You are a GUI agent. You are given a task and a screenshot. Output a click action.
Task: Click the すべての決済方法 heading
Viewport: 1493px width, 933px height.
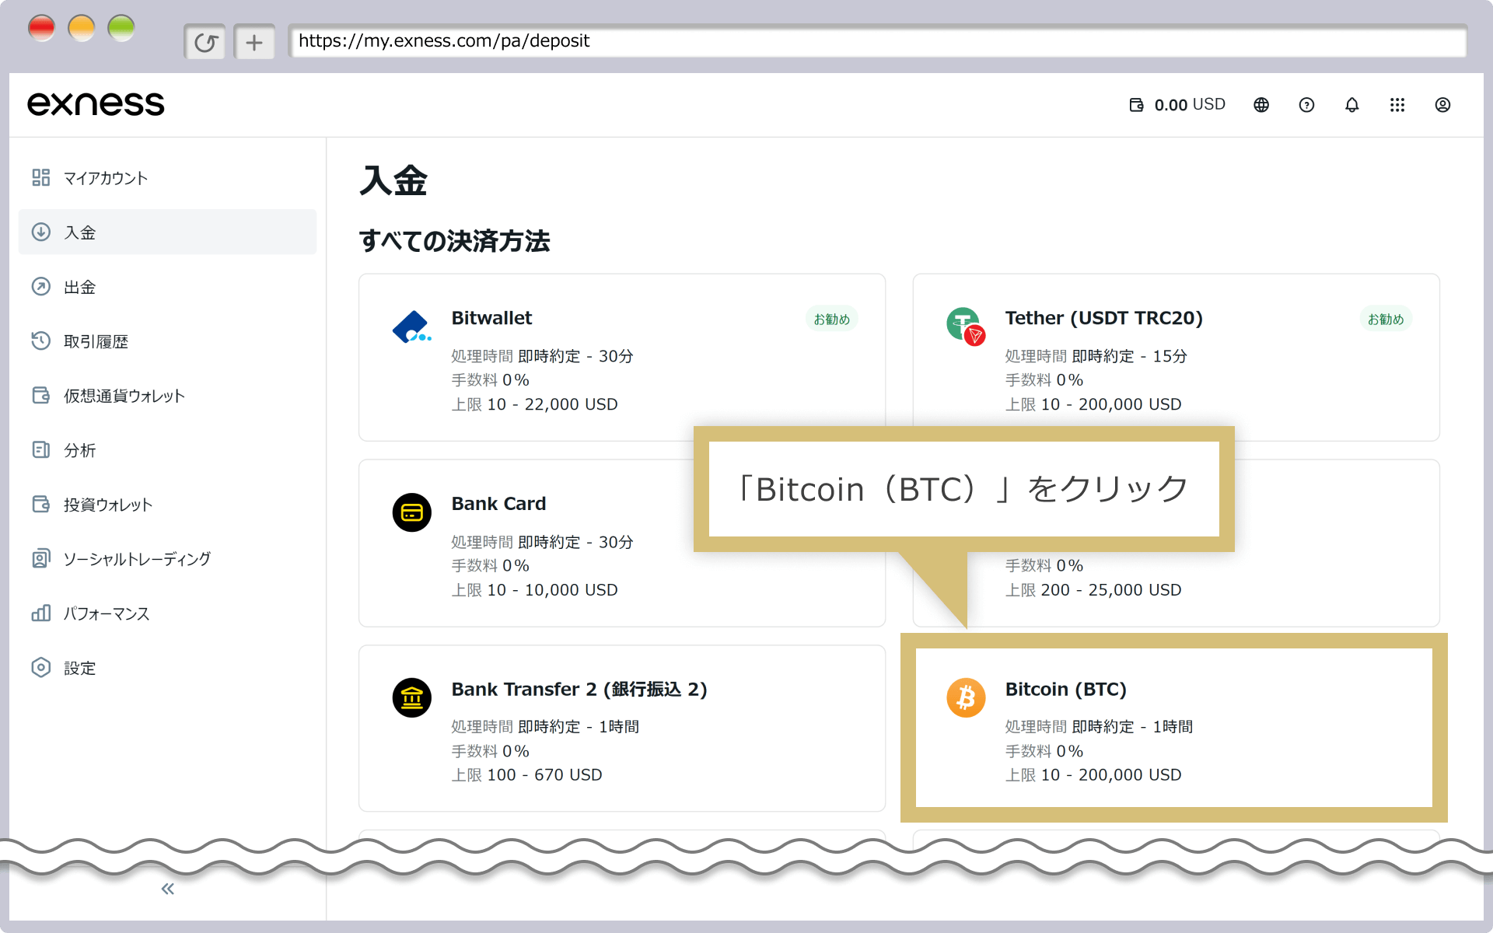pos(455,241)
